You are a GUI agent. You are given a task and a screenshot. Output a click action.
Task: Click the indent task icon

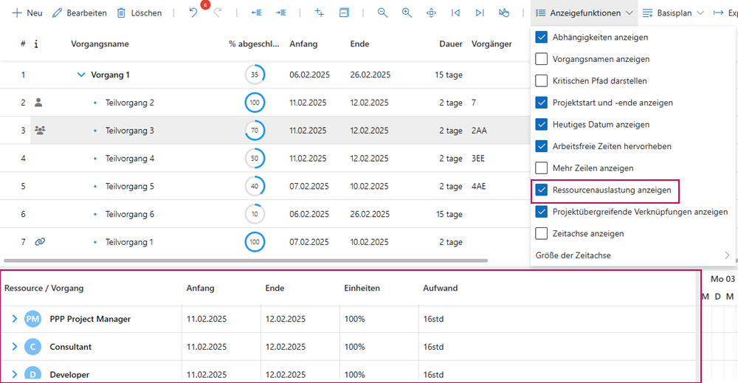point(281,13)
